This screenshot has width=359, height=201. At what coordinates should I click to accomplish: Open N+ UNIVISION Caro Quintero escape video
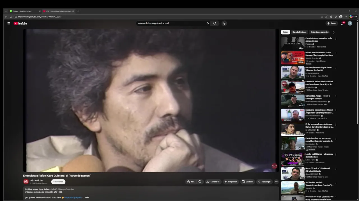click(293, 129)
